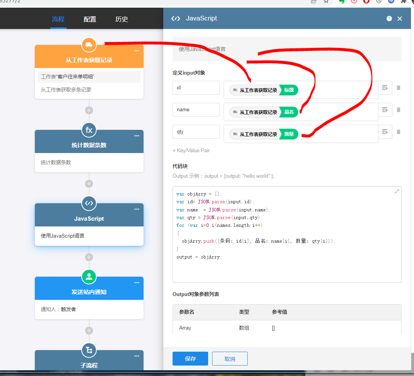The width and height of the screenshot is (414, 376).
Task: Open help for the JavaScript panel
Action: pyautogui.click(x=389, y=19)
